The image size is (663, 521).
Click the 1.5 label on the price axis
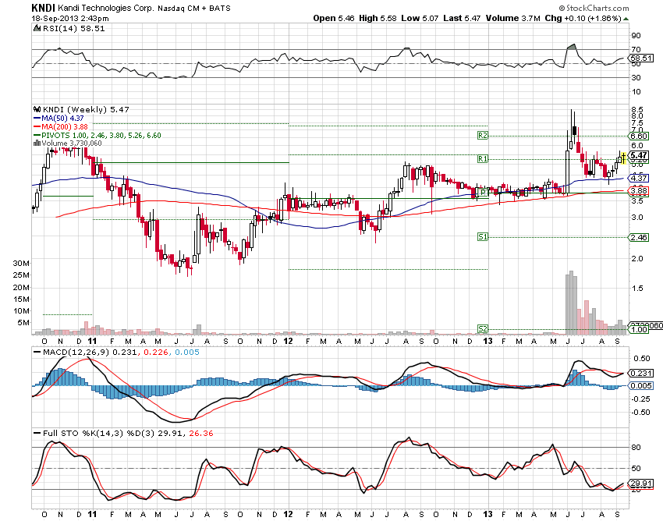(x=637, y=289)
